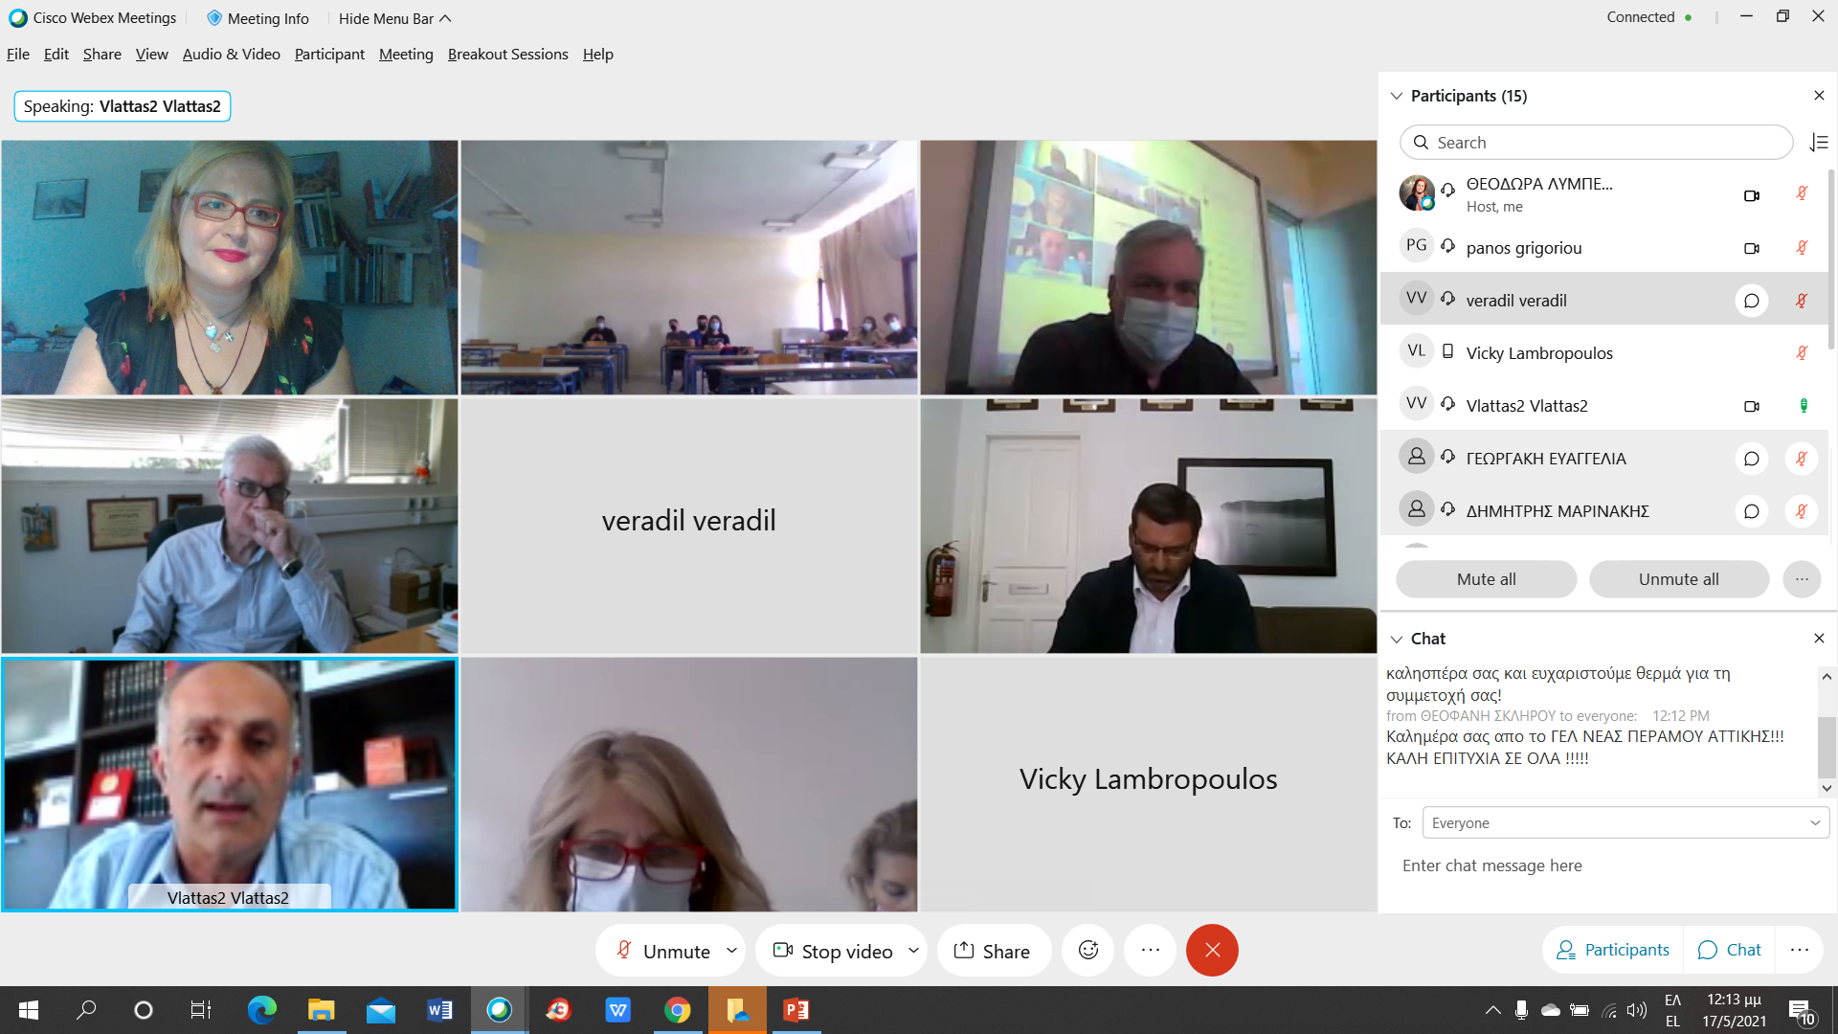
Task: Click the red leave meeting button
Action: tap(1212, 951)
